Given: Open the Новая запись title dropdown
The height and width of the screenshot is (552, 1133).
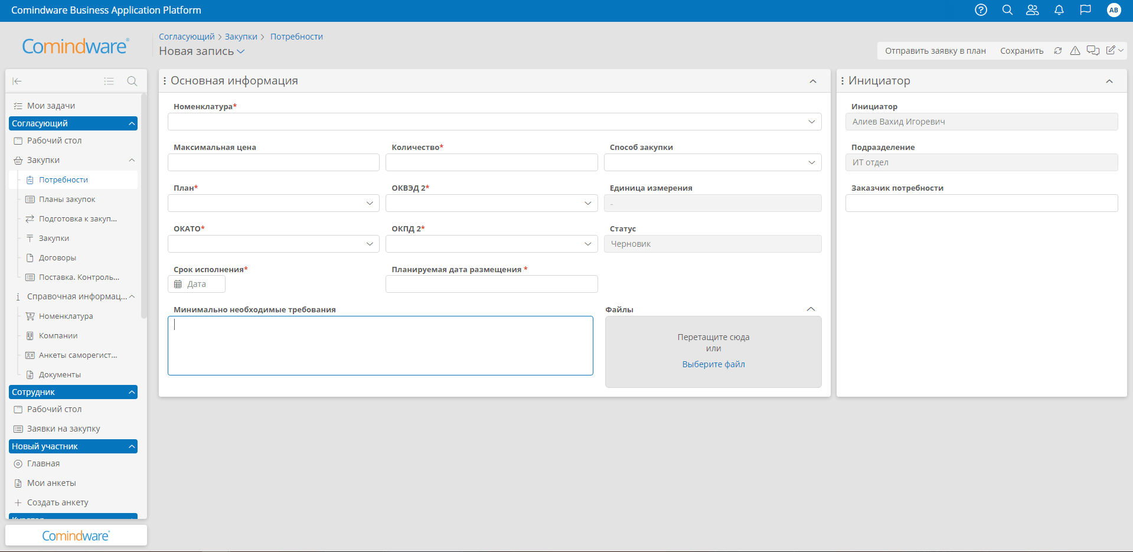Looking at the screenshot, I should point(241,51).
